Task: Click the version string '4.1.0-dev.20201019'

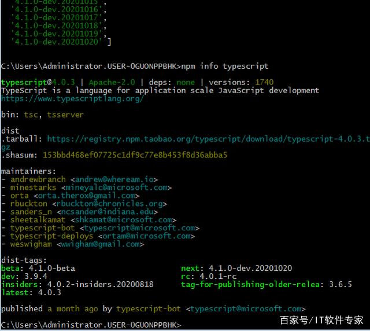Action: [x=57, y=34]
